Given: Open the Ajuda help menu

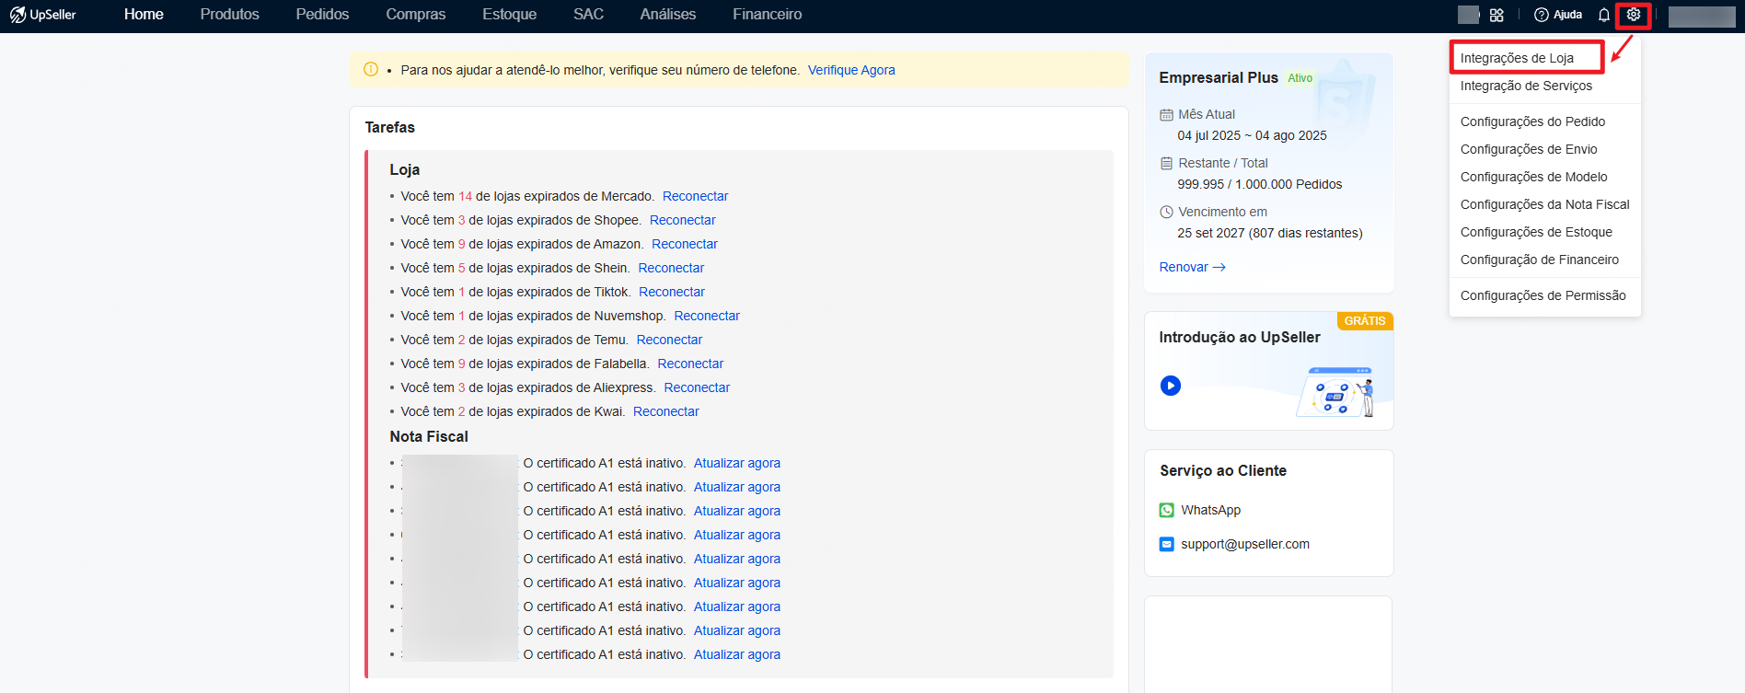Looking at the screenshot, I should click(x=1558, y=15).
